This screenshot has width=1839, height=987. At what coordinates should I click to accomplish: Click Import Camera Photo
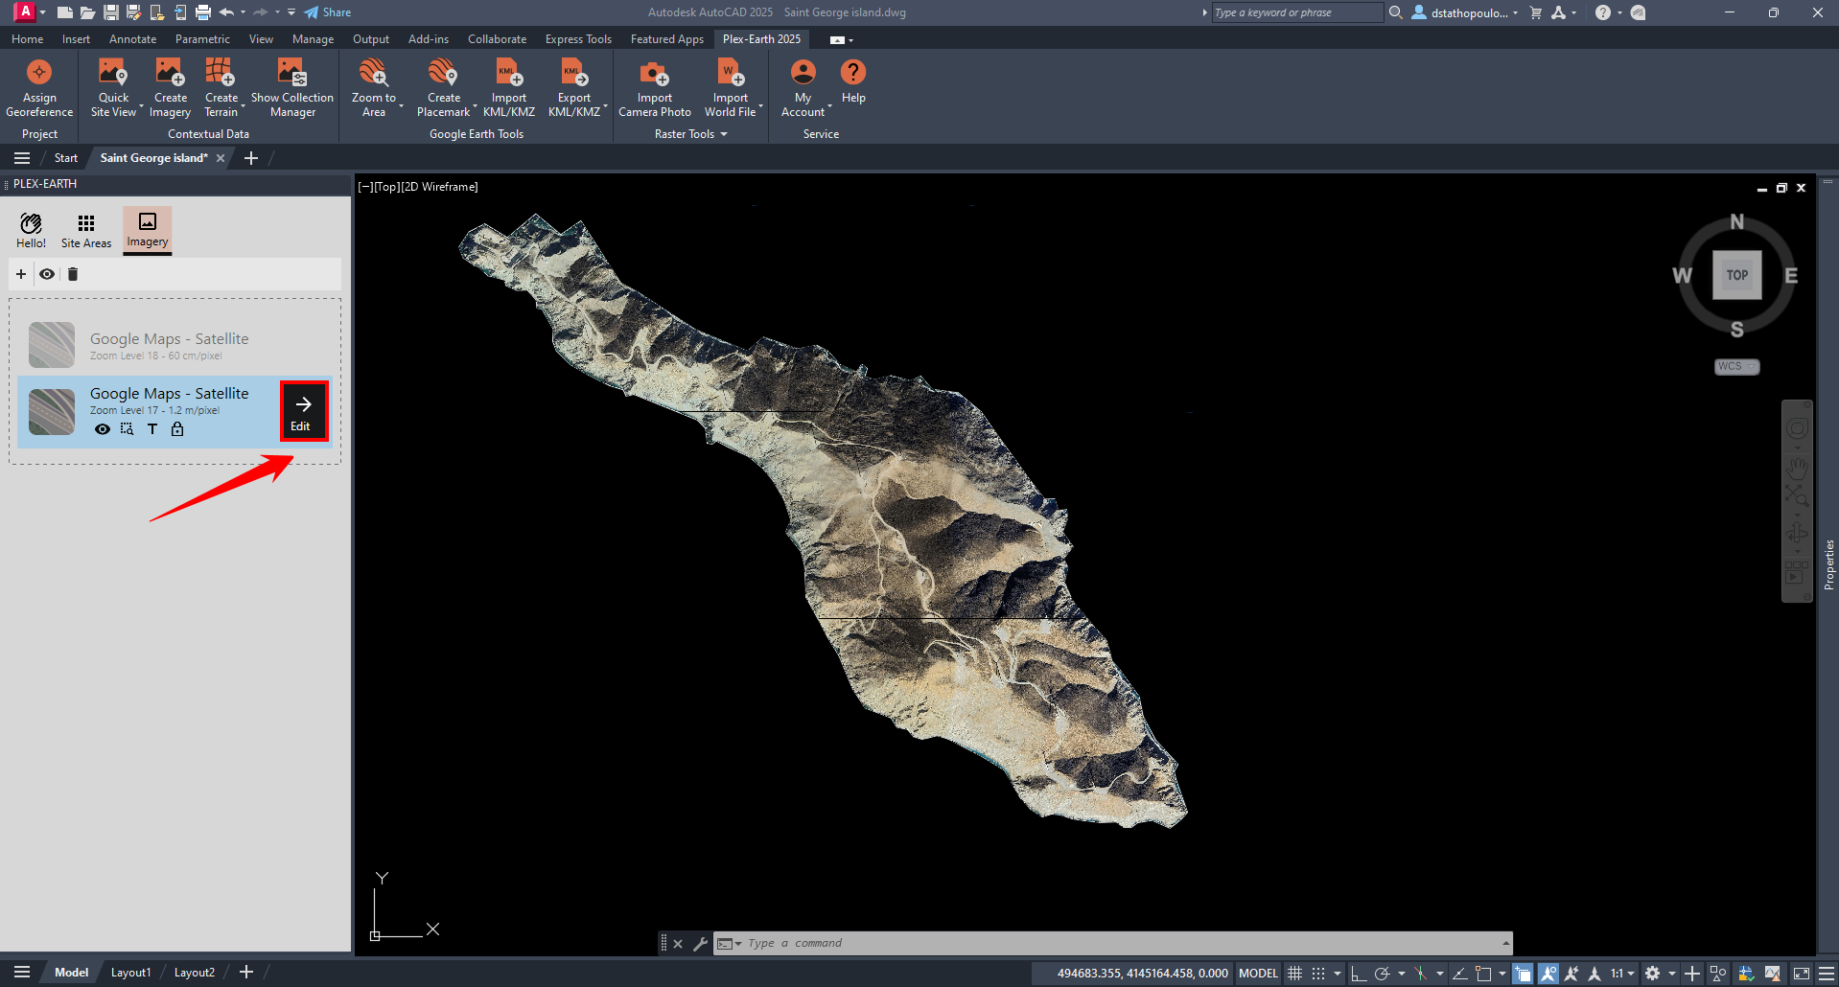click(655, 87)
